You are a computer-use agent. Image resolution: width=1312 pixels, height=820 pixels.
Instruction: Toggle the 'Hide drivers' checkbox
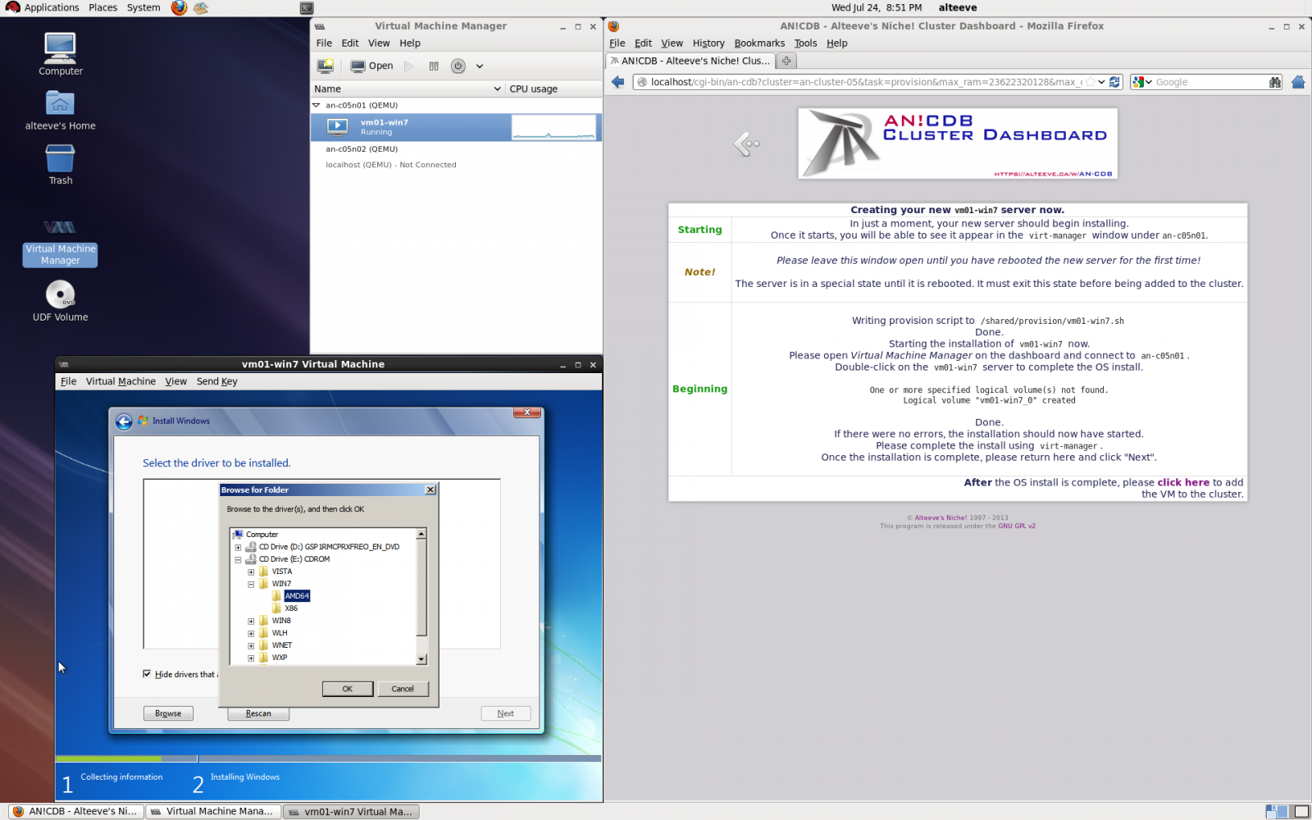pyautogui.click(x=148, y=674)
